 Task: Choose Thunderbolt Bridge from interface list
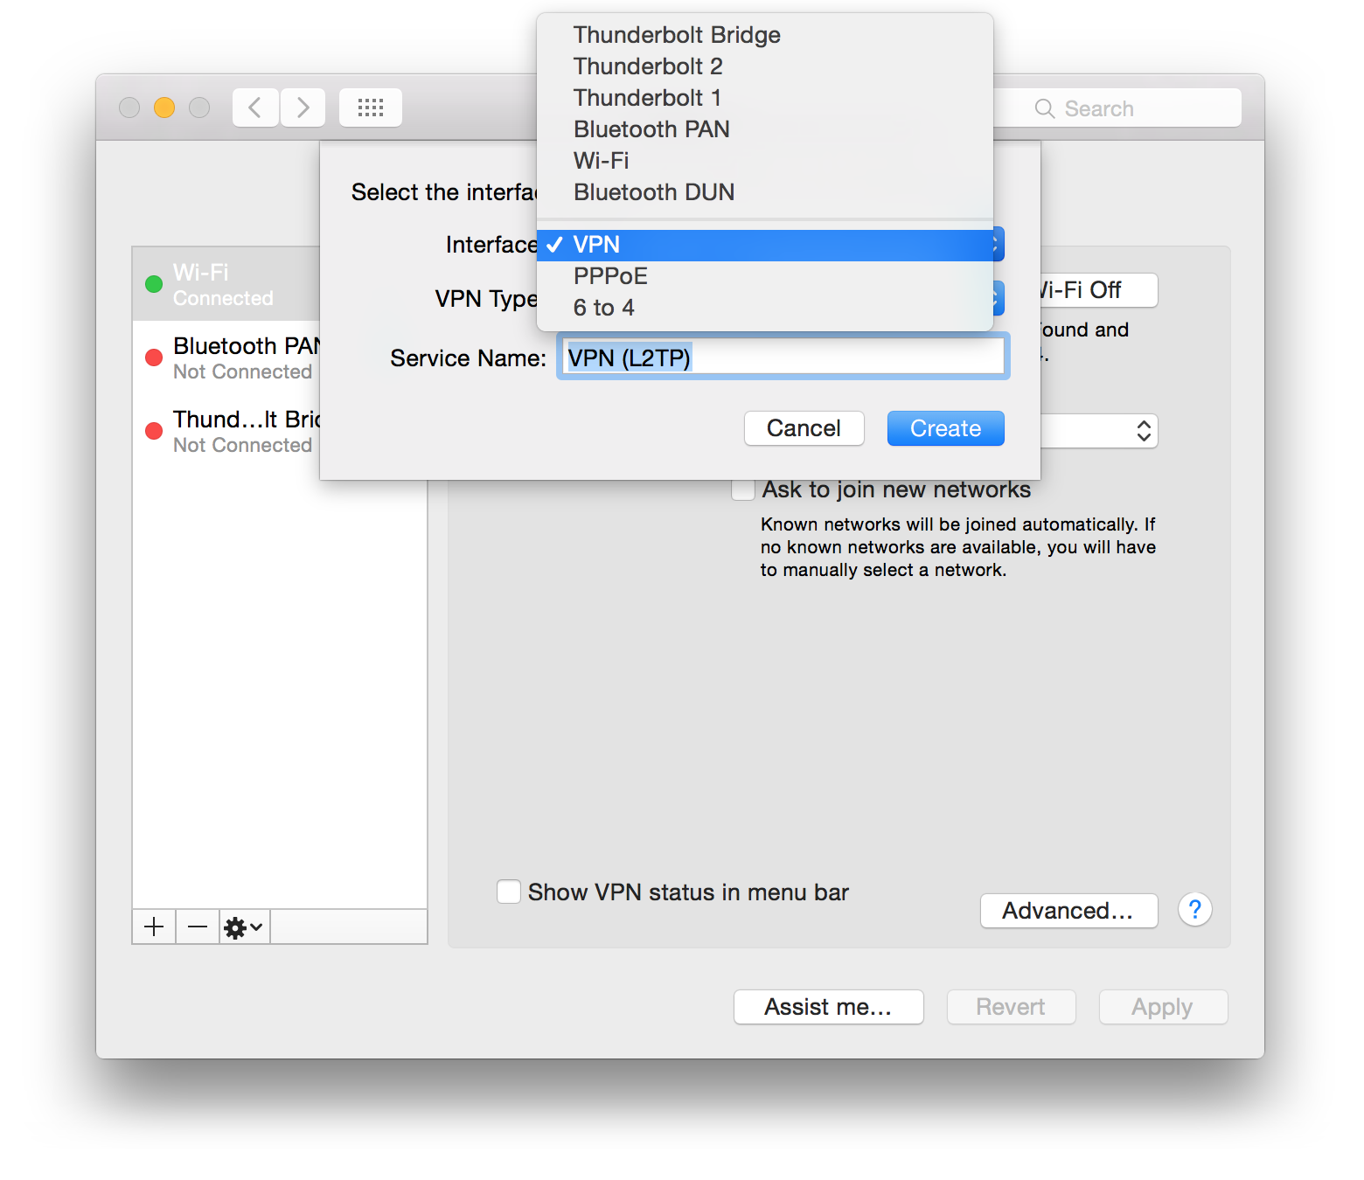[765, 35]
